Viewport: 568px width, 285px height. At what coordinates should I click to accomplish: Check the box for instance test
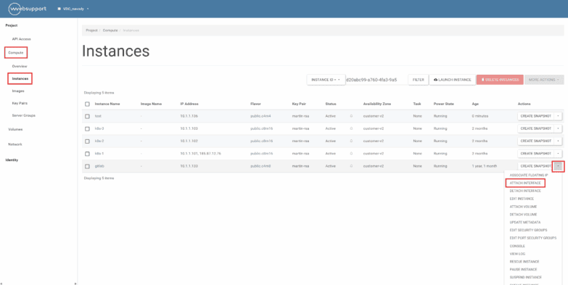pyautogui.click(x=87, y=116)
